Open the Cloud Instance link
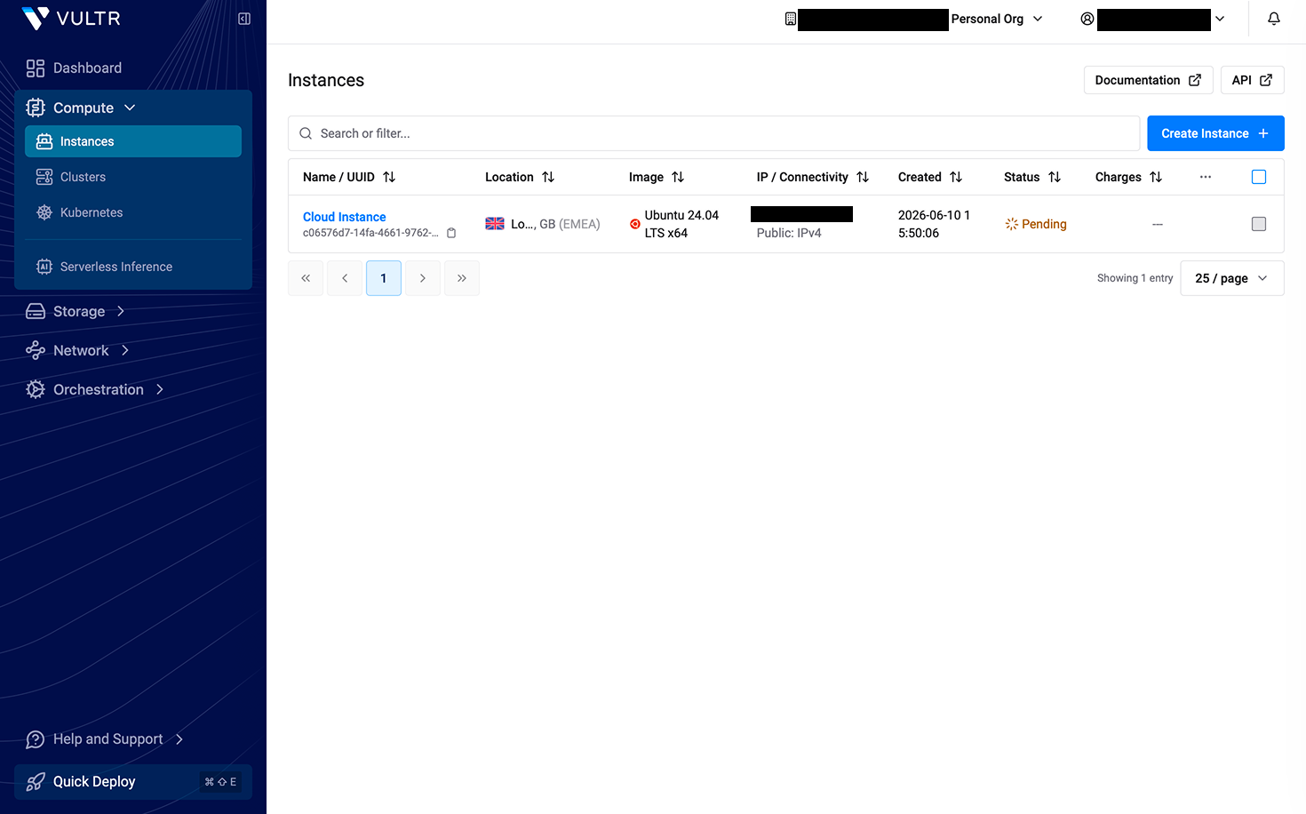The width and height of the screenshot is (1306, 814). [x=344, y=217]
